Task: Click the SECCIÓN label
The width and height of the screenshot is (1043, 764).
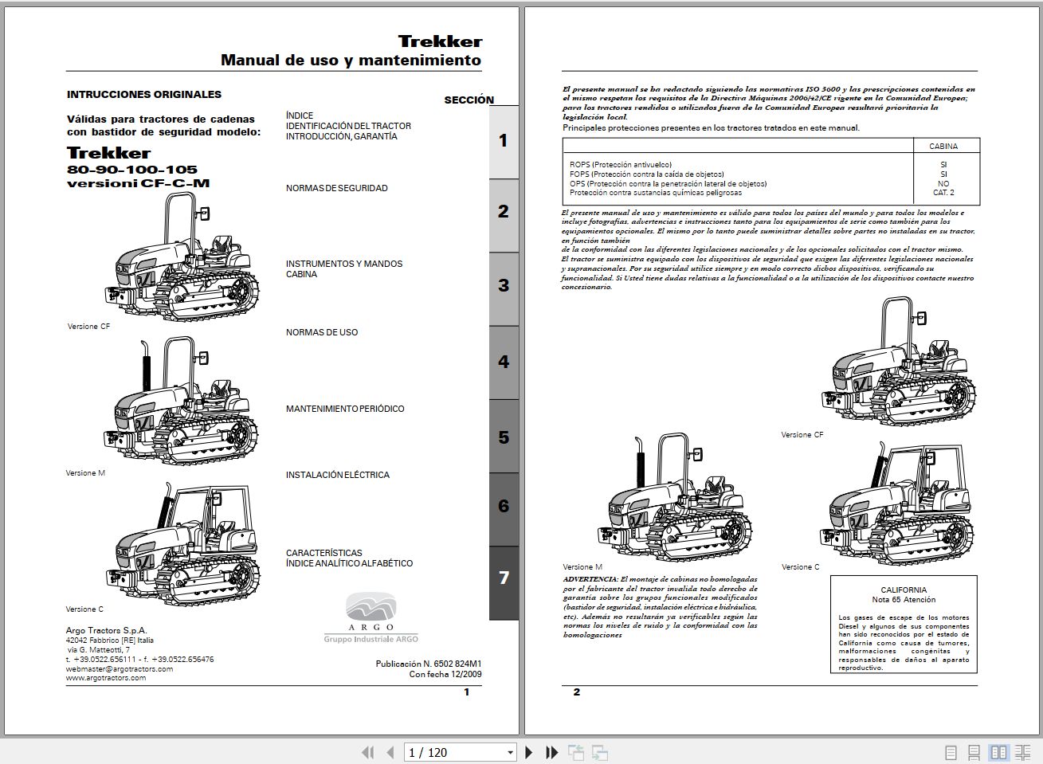Action: (469, 100)
